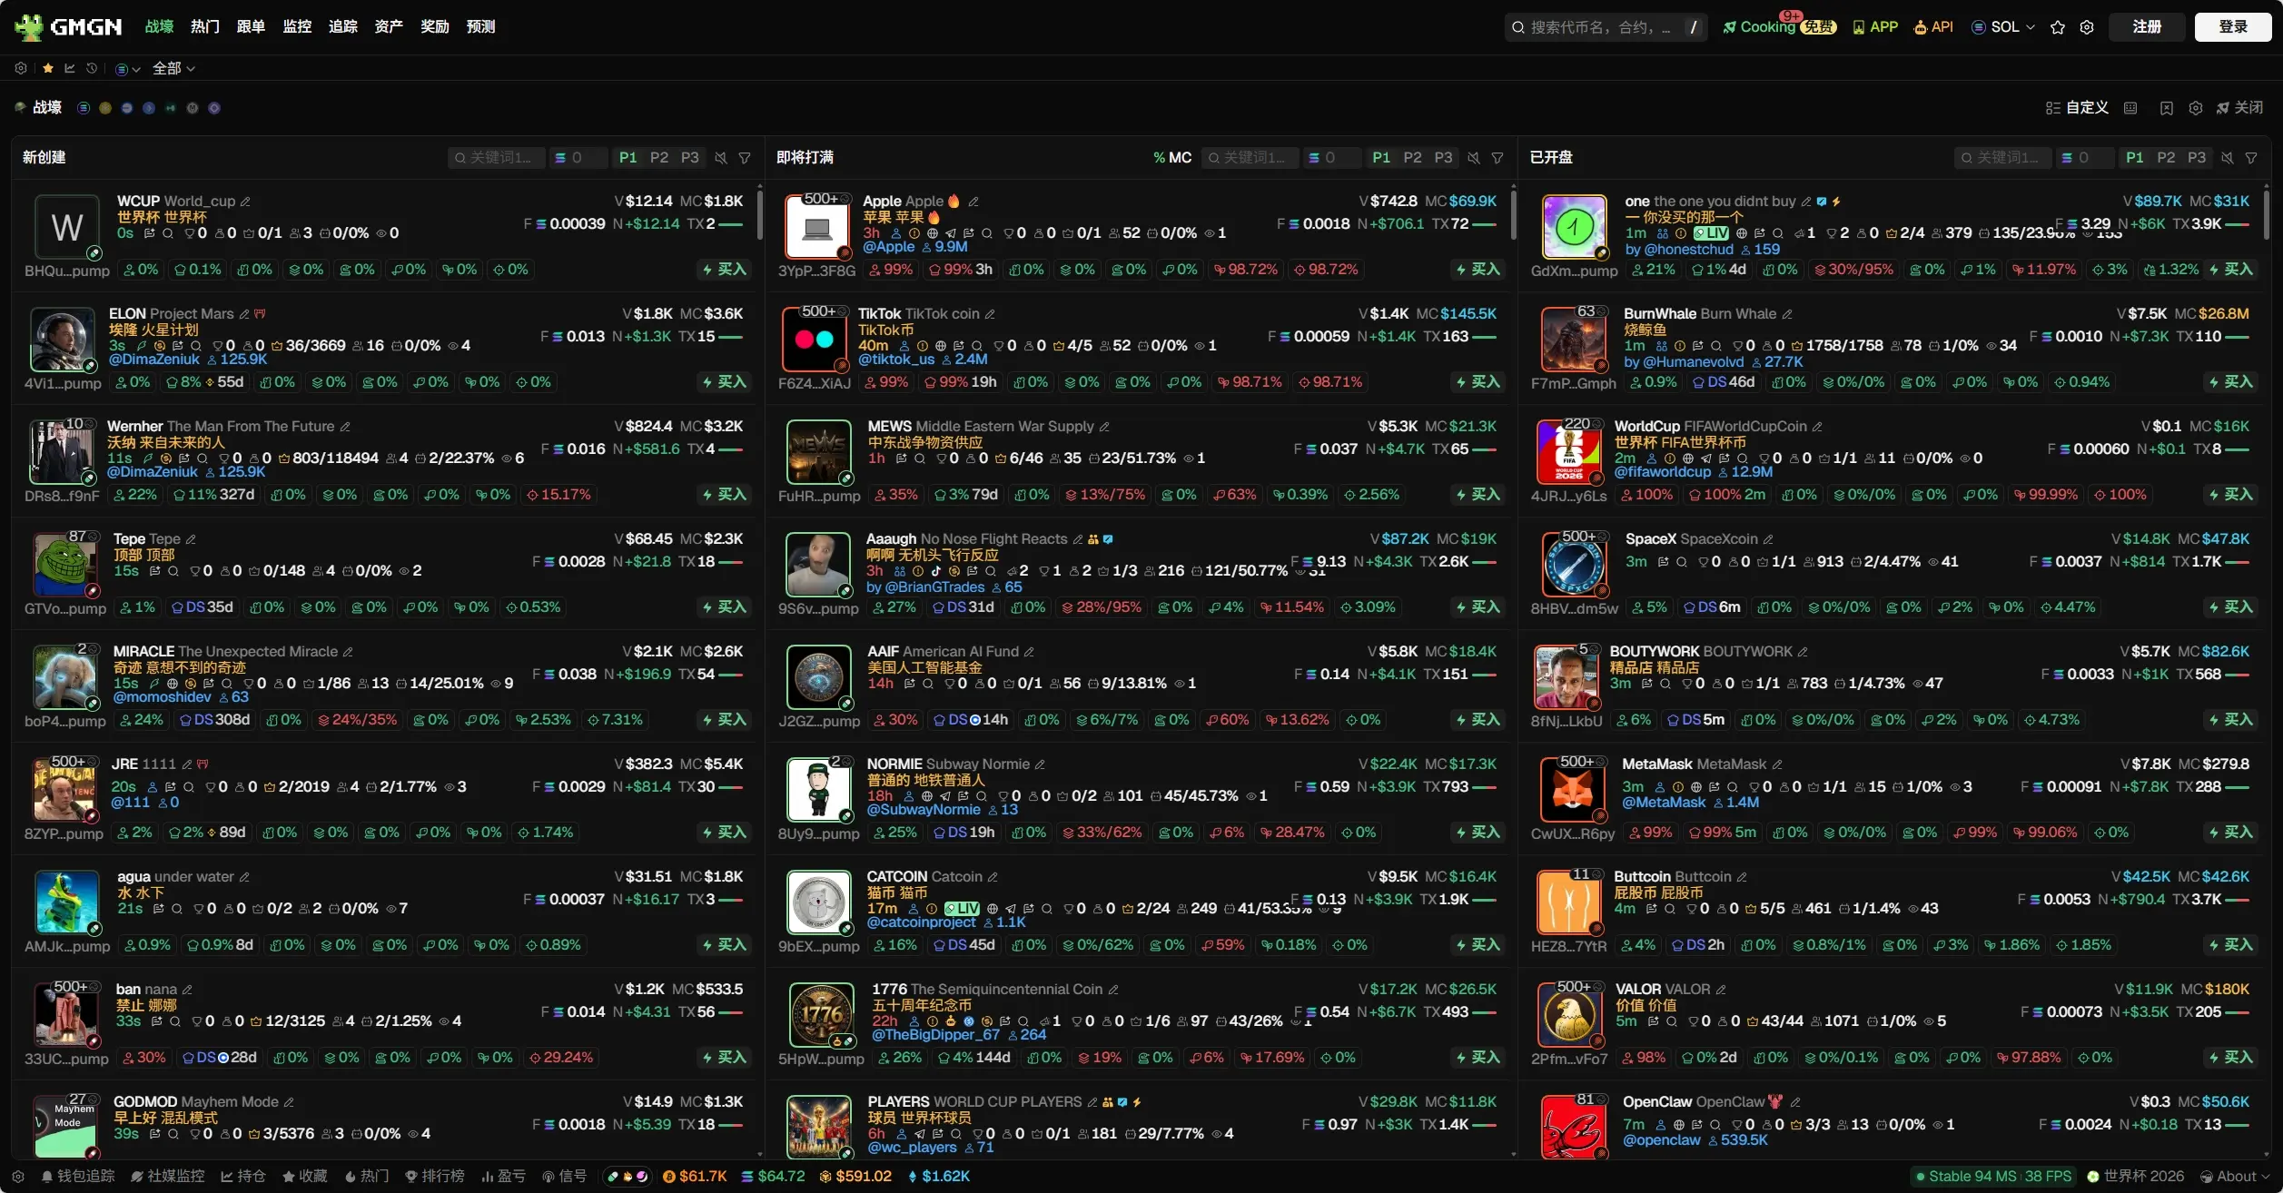Switch to the 热门 top menu
Image resolution: width=2283 pixels, height=1193 pixels.
pyautogui.click(x=205, y=27)
